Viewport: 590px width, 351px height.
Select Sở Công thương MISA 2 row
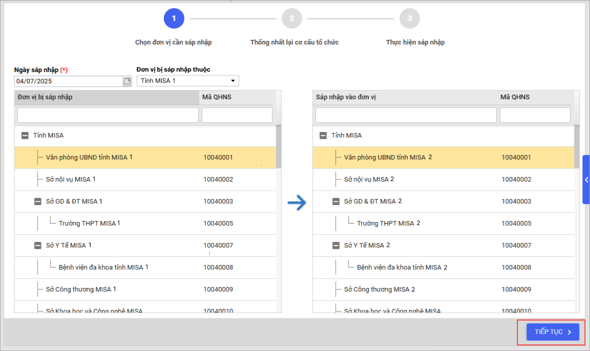tap(379, 289)
